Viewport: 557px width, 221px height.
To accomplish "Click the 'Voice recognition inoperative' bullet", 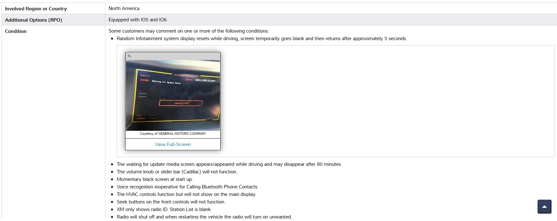I will (x=187, y=187).
